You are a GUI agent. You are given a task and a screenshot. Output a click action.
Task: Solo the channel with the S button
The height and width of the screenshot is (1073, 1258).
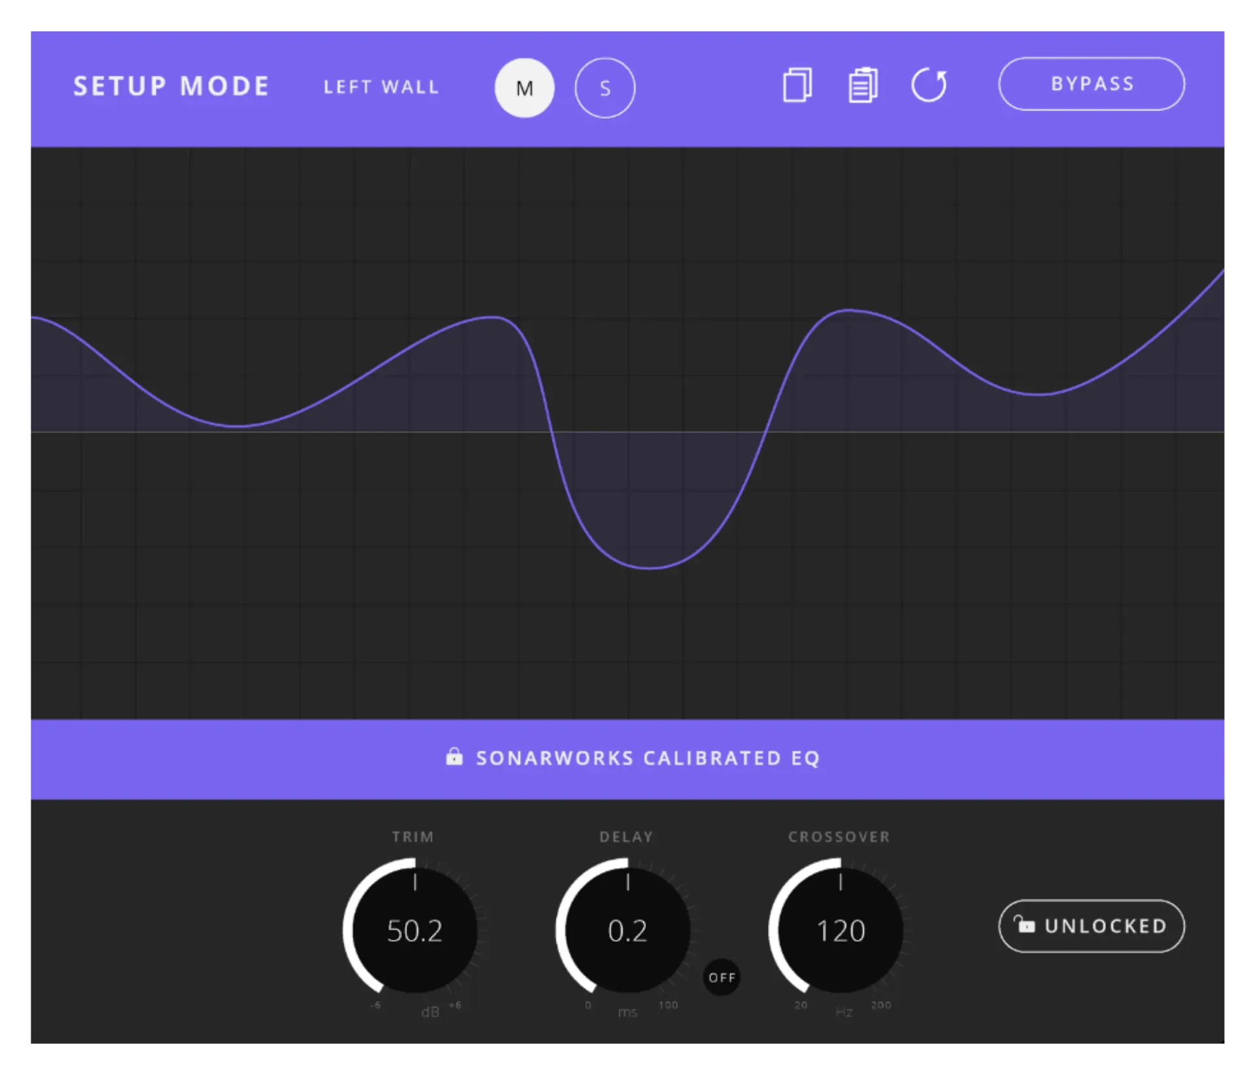pyautogui.click(x=604, y=88)
